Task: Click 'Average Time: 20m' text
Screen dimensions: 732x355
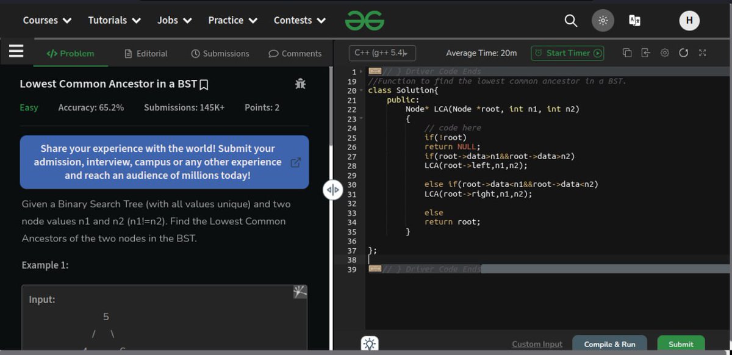Action: 481,53
